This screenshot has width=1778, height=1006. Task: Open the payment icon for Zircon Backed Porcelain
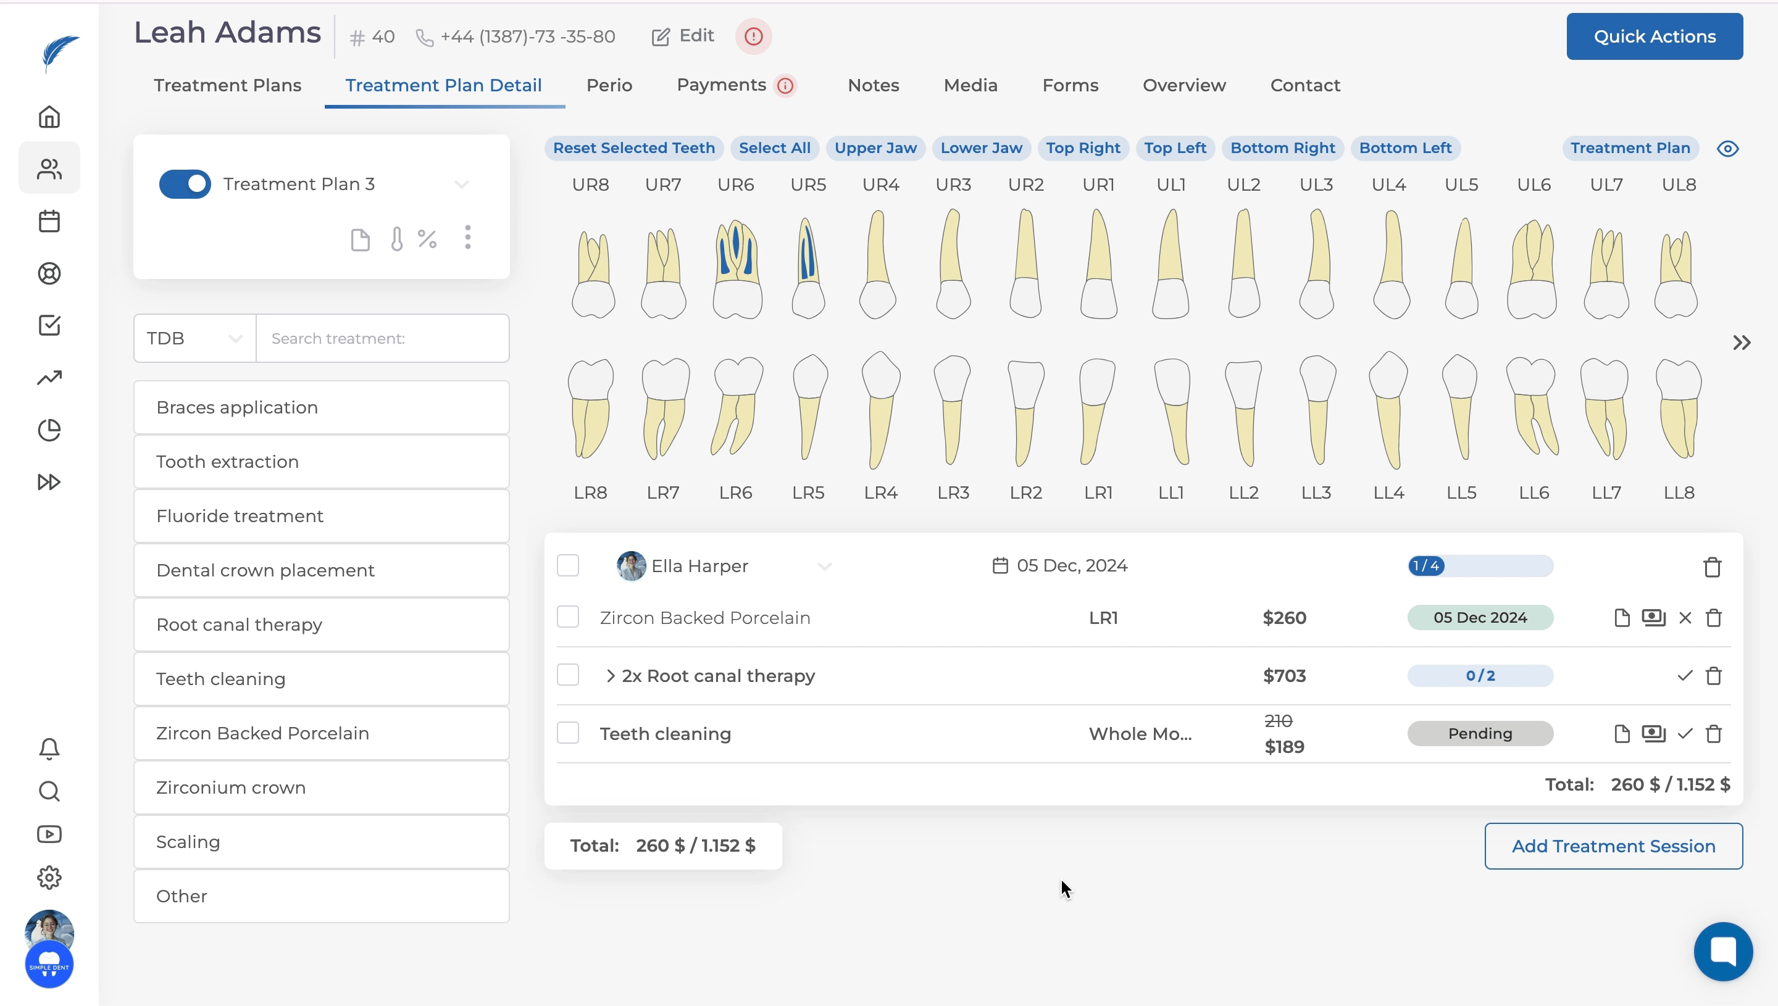[1653, 617]
